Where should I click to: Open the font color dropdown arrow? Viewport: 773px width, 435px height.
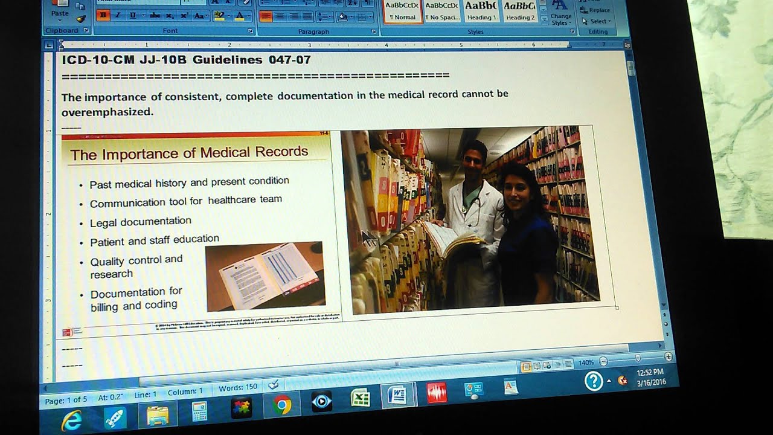pyautogui.click(x=250, y=16)
